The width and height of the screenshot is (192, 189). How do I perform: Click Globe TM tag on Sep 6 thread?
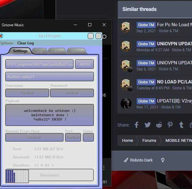click(146, 63)
